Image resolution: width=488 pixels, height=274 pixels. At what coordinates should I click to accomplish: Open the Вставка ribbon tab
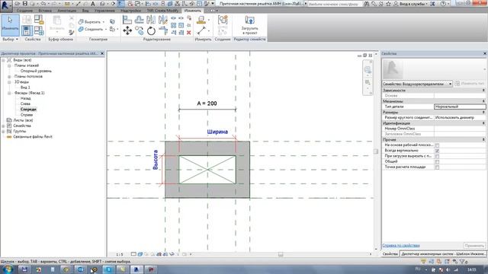45,11
